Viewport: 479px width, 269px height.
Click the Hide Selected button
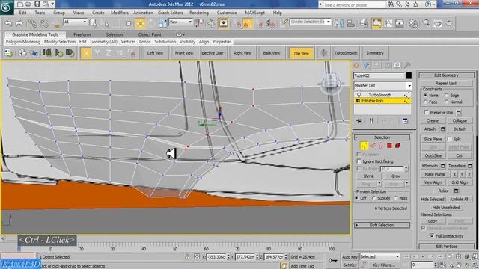click(433, 199)
